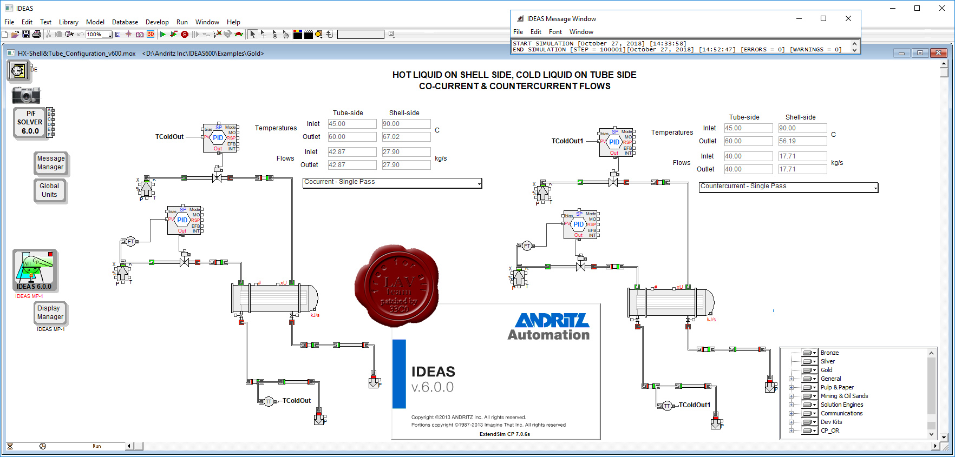
Task: Print the model via the printer icon
Action: click(x=36, y=34)
